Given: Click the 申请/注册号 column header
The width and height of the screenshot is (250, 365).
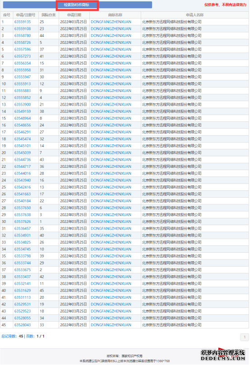Looking at the screenshot, I should click(x=26, y=15).
